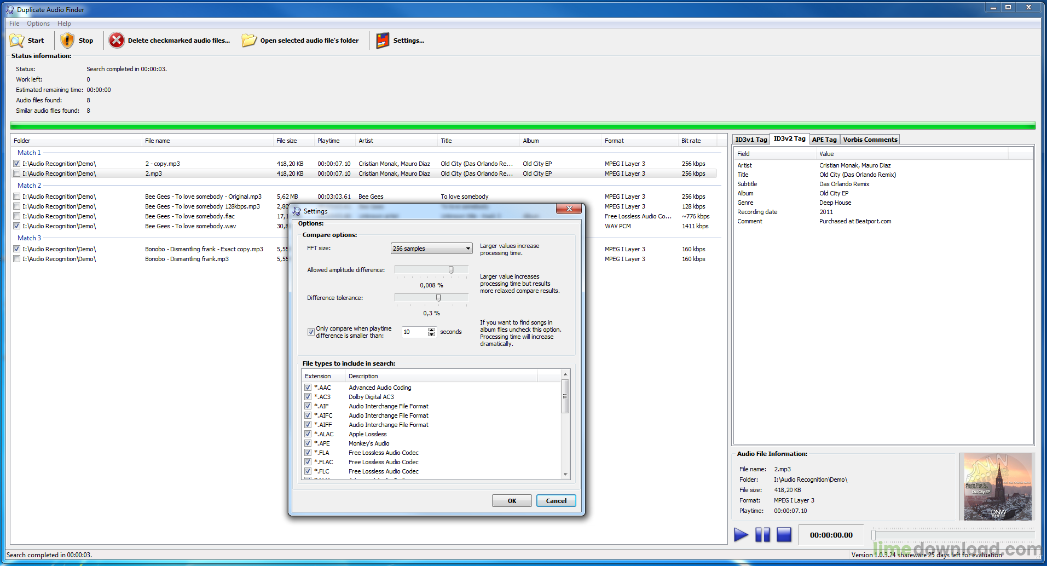1047x566 pixels.
Task: Uncheck the *.APE Monkey's Audio type
Action: pos(308,443)
